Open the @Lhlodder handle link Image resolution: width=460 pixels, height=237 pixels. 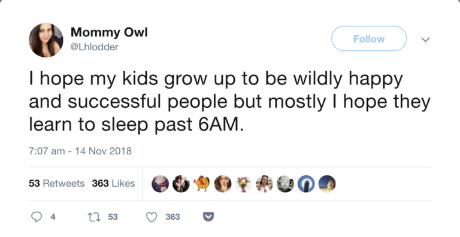point(95,47)
